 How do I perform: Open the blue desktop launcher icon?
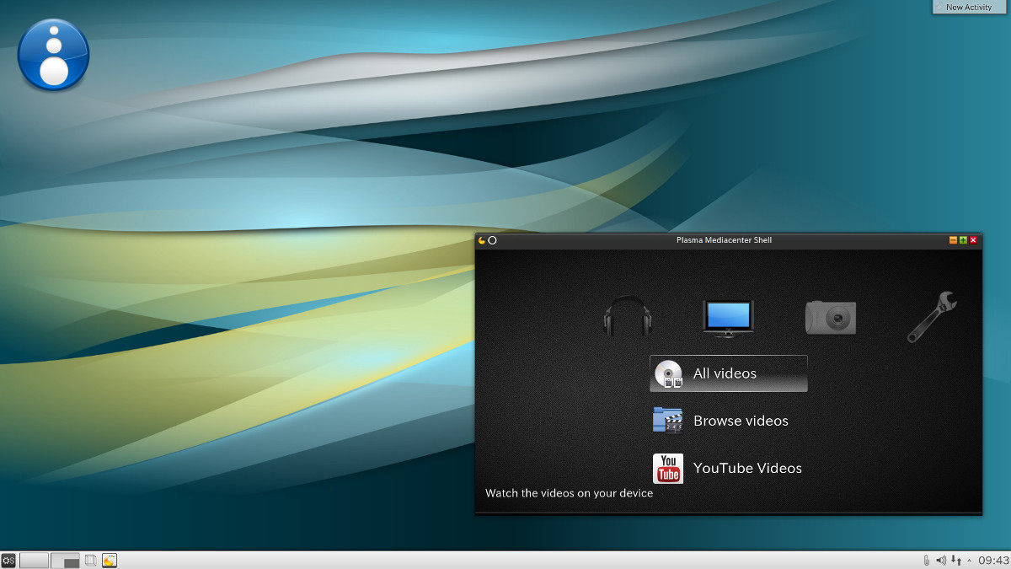click(x=54, y=54)
